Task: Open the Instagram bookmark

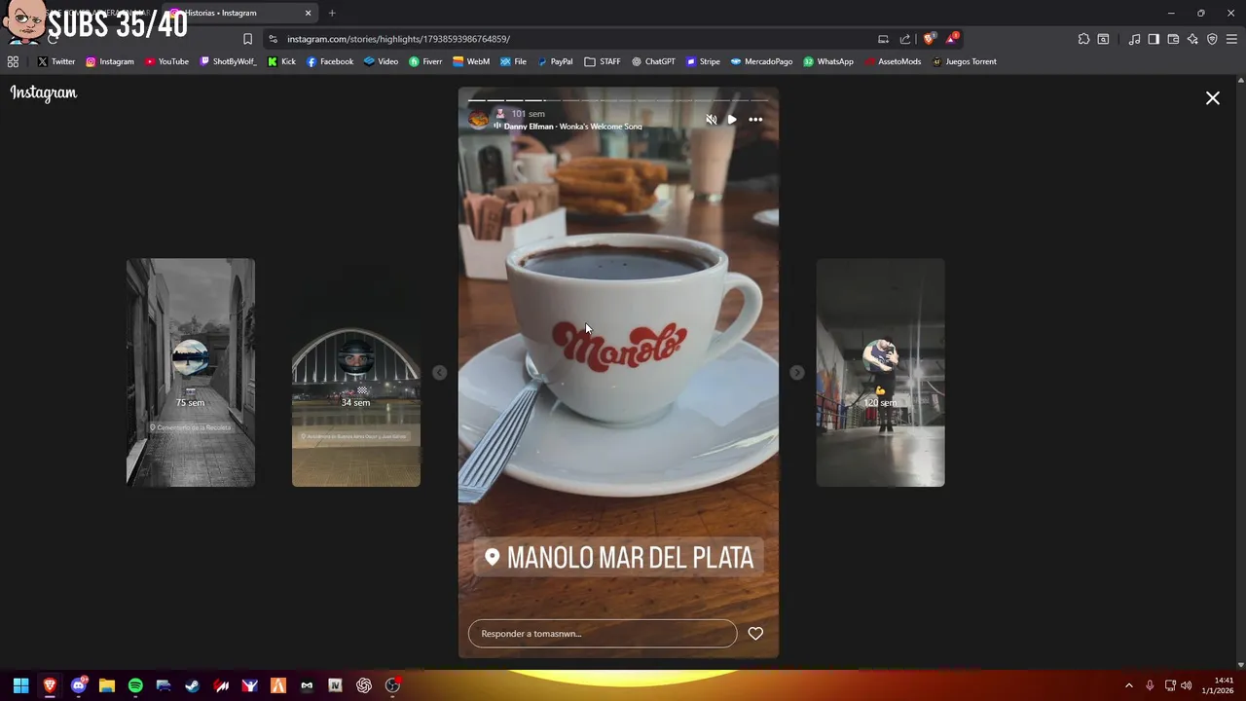Action: point(109,61)
